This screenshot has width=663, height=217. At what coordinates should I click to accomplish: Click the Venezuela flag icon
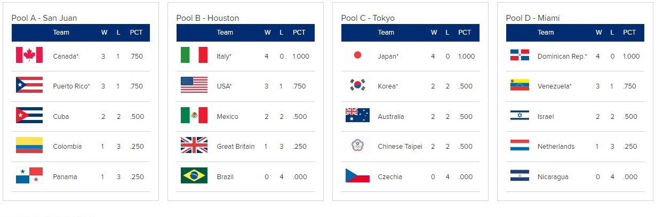[520, 85]
